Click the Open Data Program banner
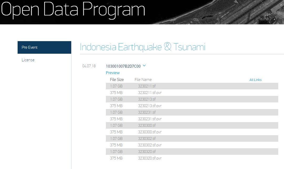The image size is (284, 169). tap(73, 10)
